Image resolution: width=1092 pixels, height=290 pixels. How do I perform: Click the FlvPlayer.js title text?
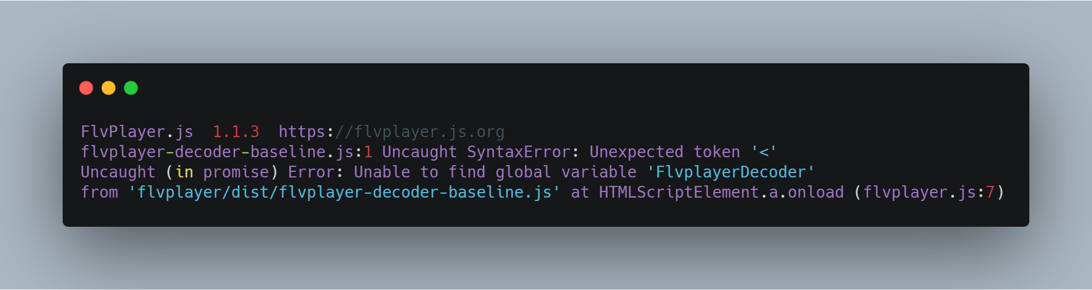click(x=137, y=132)
